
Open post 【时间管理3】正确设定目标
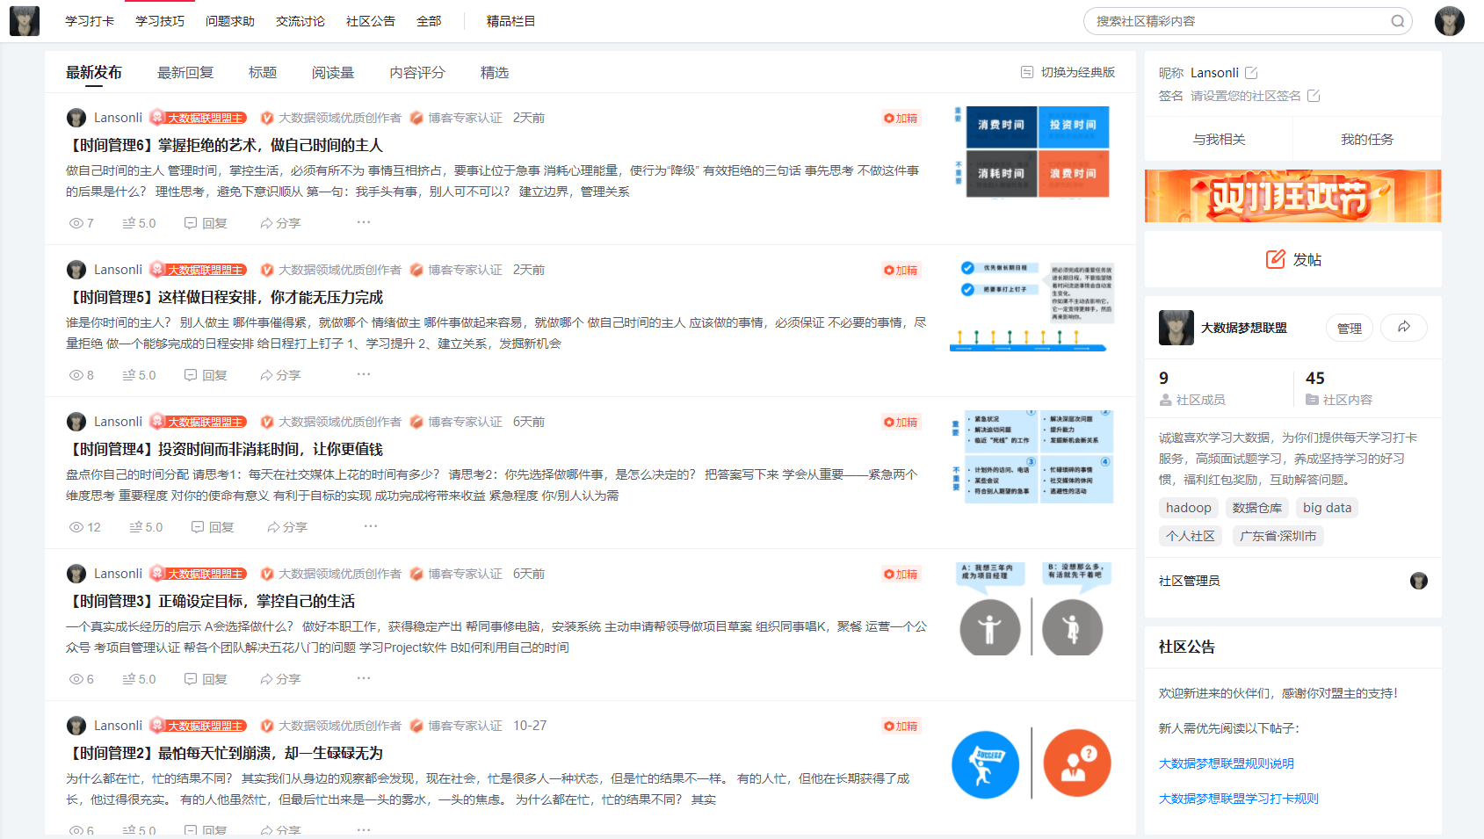tap(211, 601)
